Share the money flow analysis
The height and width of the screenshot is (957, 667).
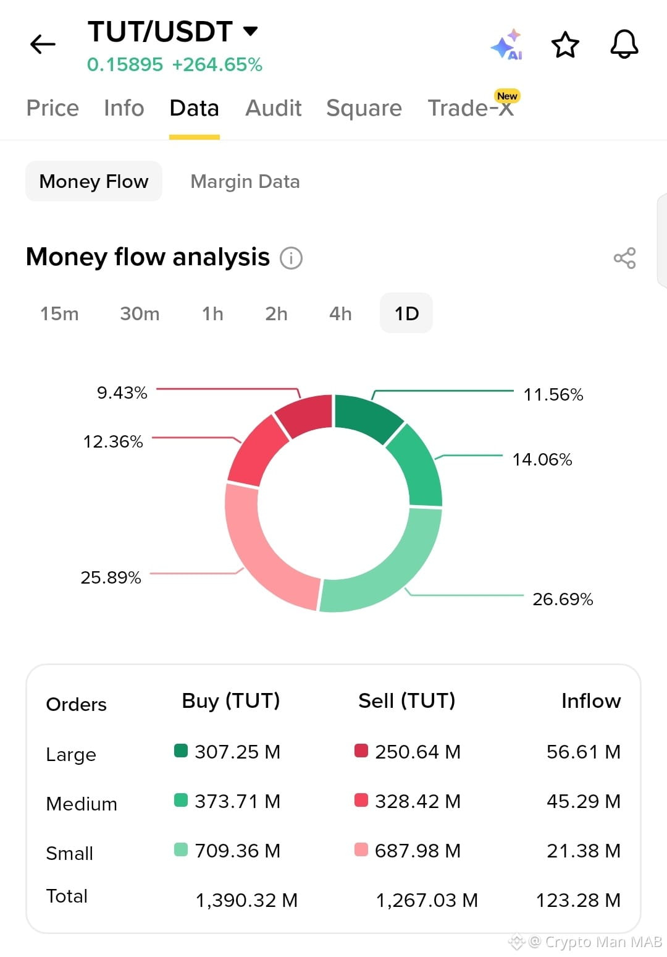[x=624, y=258]
